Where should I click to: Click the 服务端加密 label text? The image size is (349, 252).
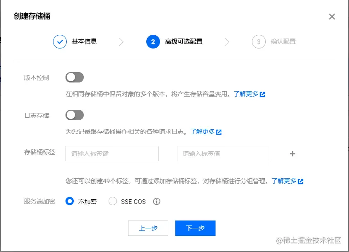[40, 201]
